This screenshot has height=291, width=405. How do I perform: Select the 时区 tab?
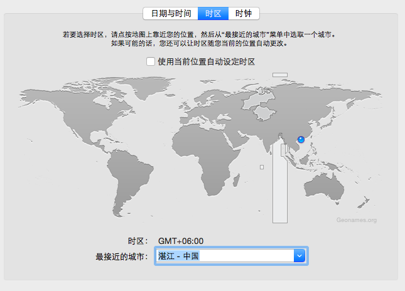pos(212,14)
